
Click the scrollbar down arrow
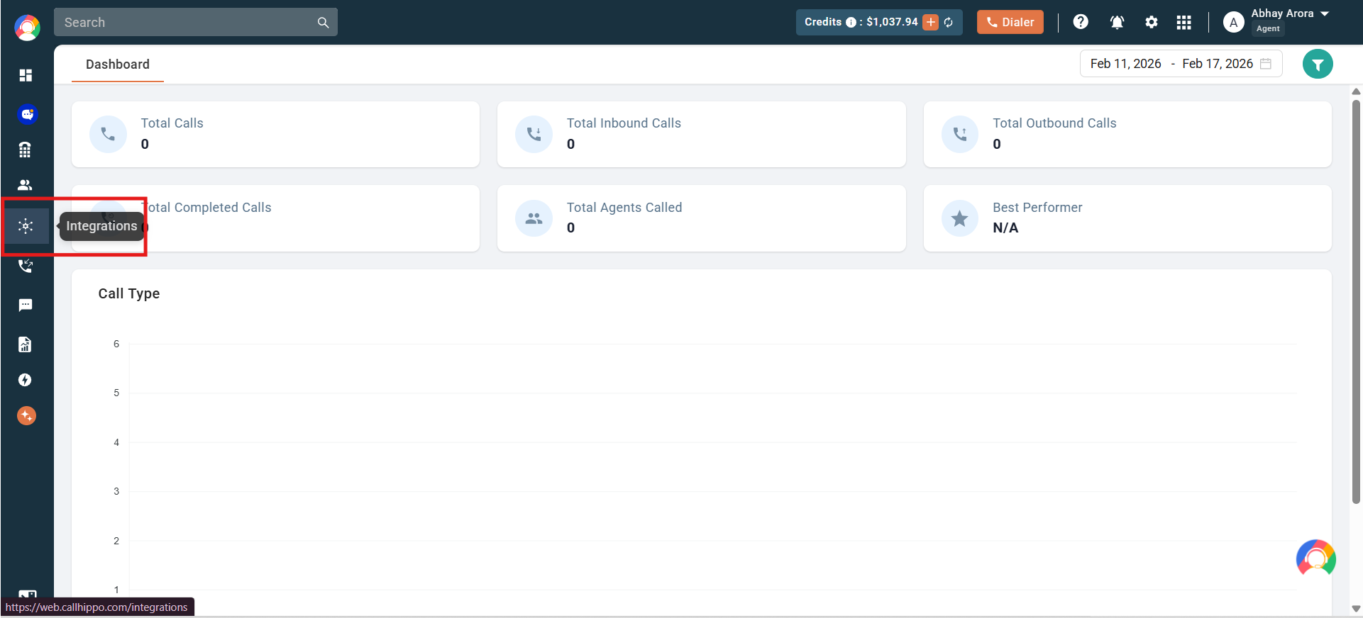pyautogui.click(x=1356, y=609)
